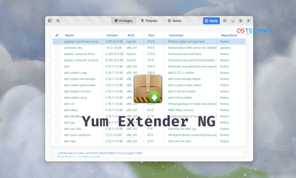Sort by the Version column header
Screen dimensions: 296x178
(x=112, y=35)
